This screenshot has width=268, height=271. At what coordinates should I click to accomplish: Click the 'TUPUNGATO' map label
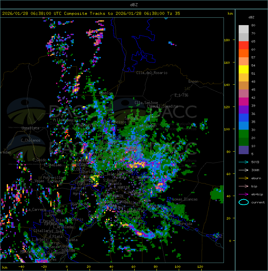[x=52, y=224]
